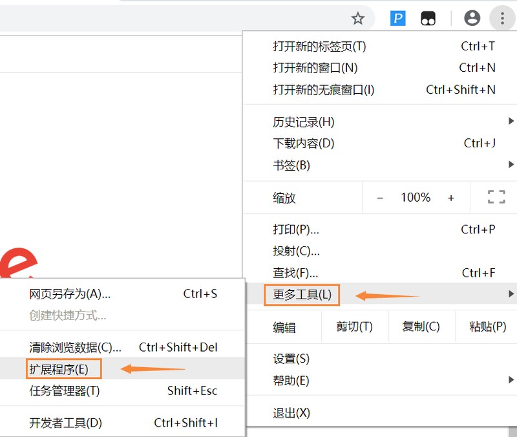This screenshot has height=437, width=517.
Task: Open the user profile avatar icon
Action: click(472, 18)
